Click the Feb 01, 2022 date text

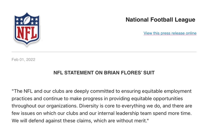23,60
